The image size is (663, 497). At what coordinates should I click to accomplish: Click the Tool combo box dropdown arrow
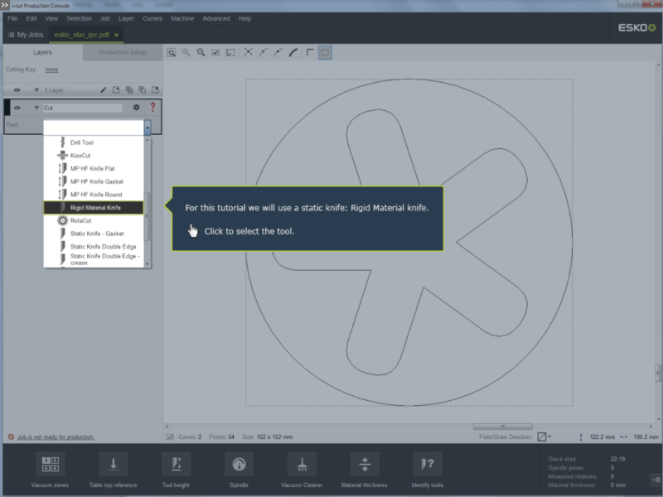tap(148, 128)
